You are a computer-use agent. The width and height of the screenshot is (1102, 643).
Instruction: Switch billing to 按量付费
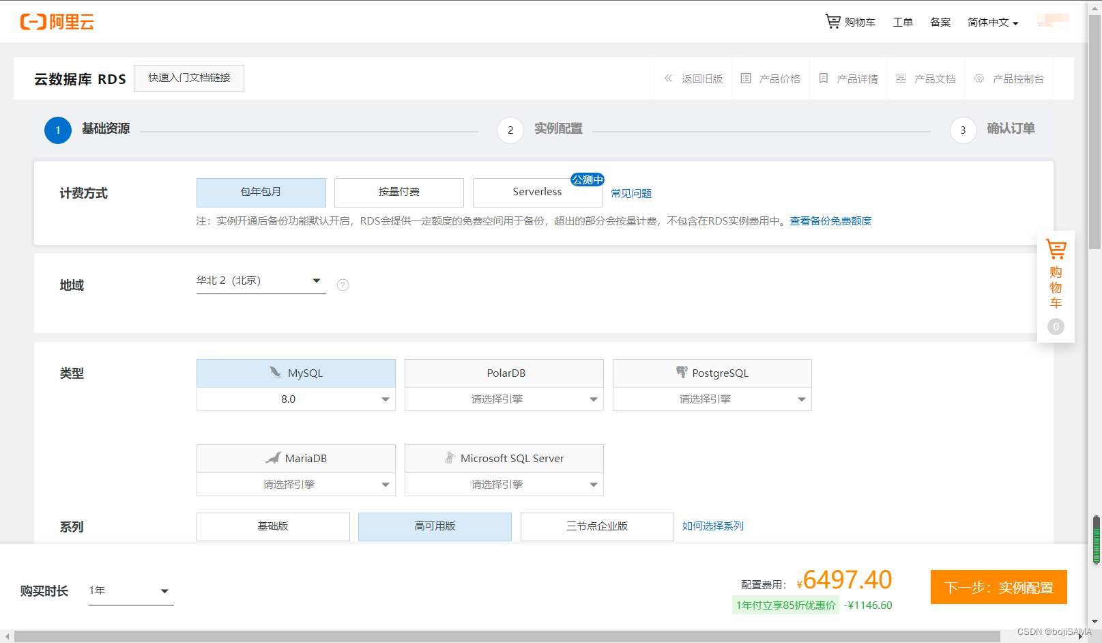pyautogui.click(x=398, y=192)
